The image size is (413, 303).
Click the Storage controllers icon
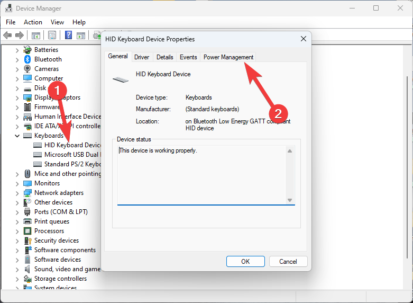[x=27, y=279]
